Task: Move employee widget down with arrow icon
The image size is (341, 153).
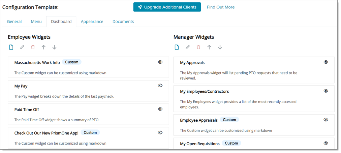Action: click(54, 47)
